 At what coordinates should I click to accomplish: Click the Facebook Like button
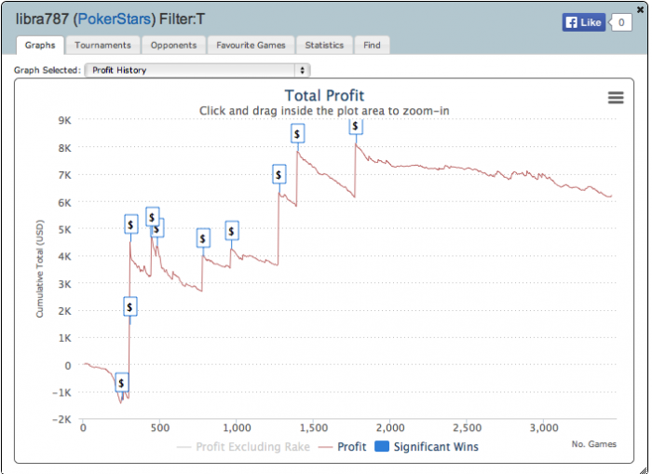[584, 22]
